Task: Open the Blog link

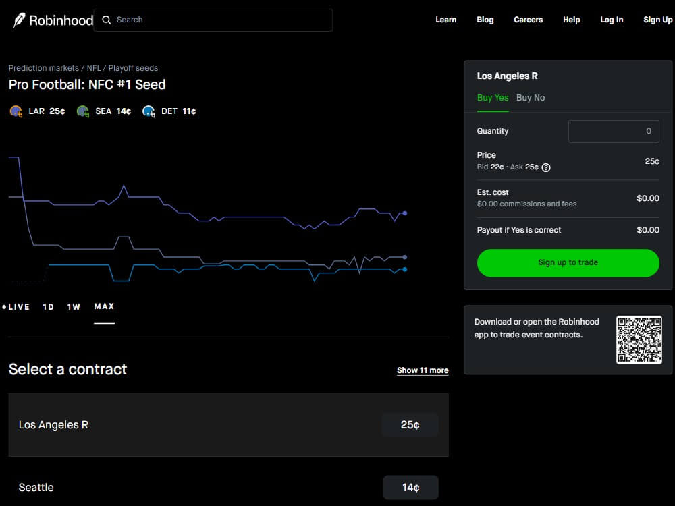Action: pyautogui.click(x=485, y=20)
